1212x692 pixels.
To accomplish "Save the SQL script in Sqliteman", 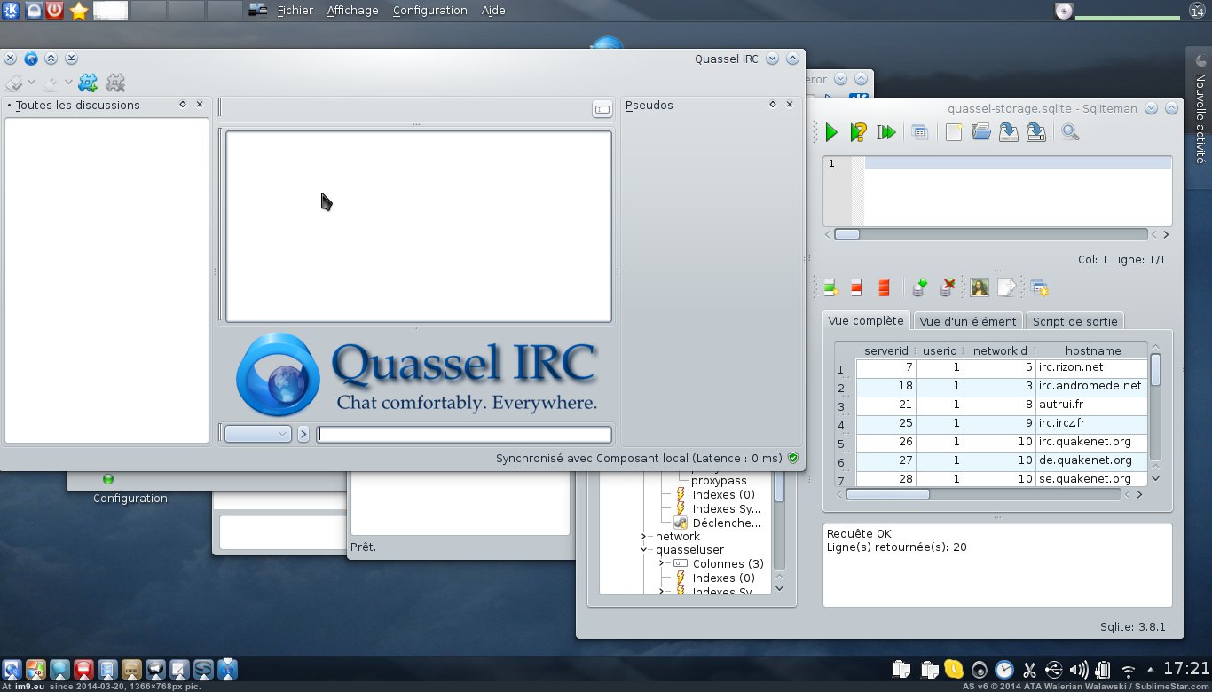I will [x=1009, y=132].
